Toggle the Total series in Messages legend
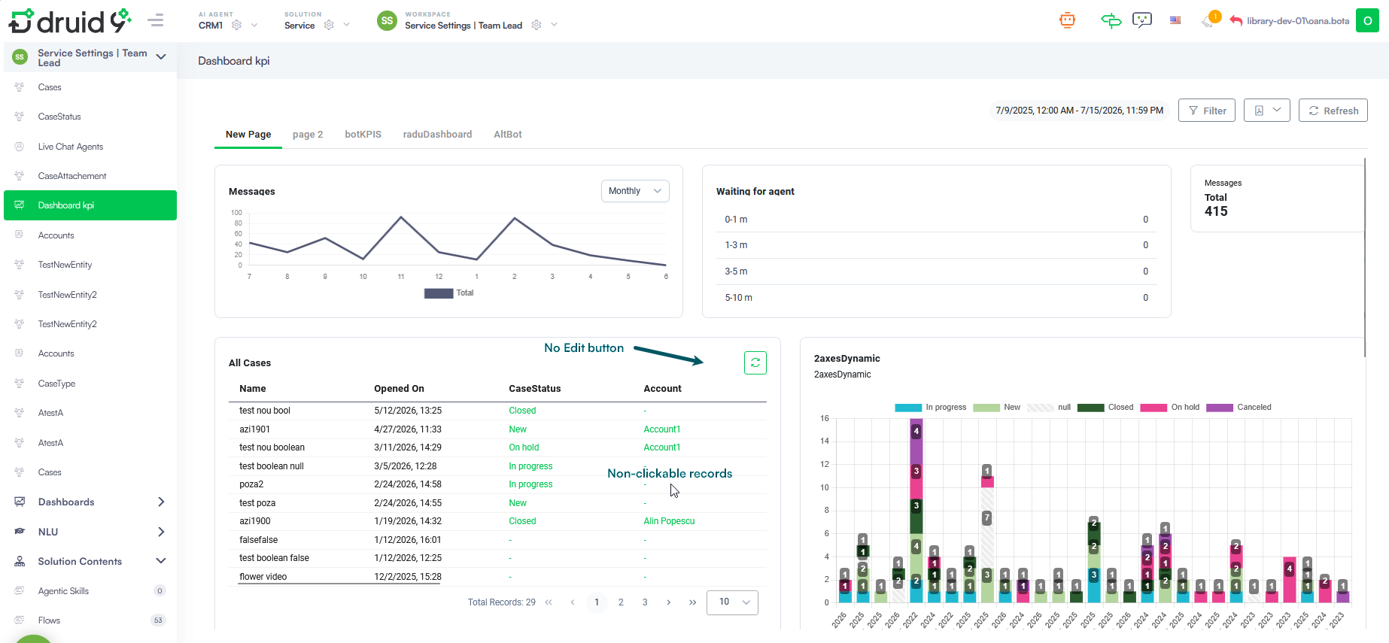The image size is (1389, 643). (x=448, y=293)
